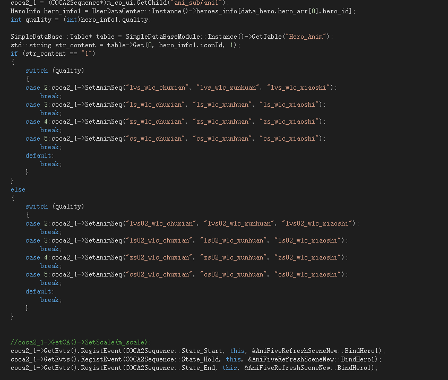Click 'HeroInfo' type name
The image size is (448, 380).
tap(25, 11)
